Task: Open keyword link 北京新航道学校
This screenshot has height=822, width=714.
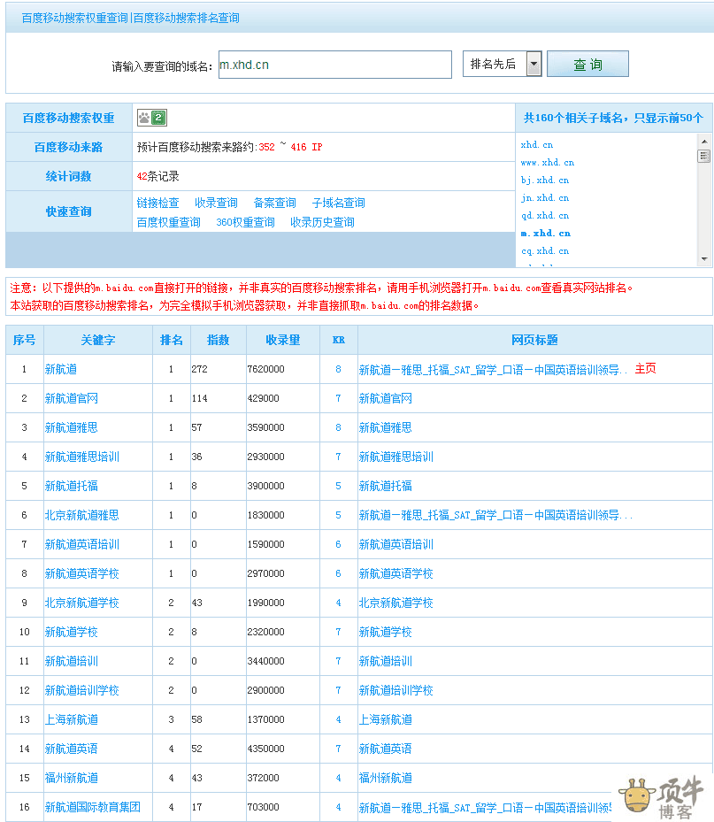Action: pos(81,603)
